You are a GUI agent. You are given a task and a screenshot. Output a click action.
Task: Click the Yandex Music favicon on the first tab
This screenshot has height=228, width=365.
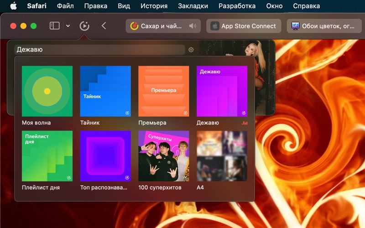(x=134, y=26)
